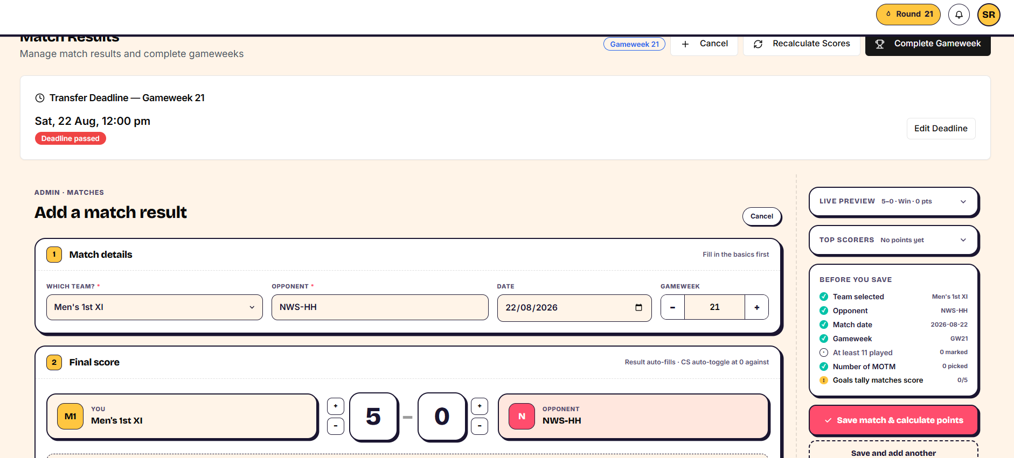Expand the Live Preview panel
This screenshot has height=458, width=1014.
[893, 201]
